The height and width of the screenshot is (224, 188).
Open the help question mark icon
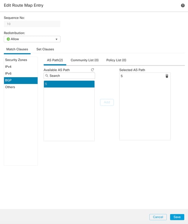[183, 5]
